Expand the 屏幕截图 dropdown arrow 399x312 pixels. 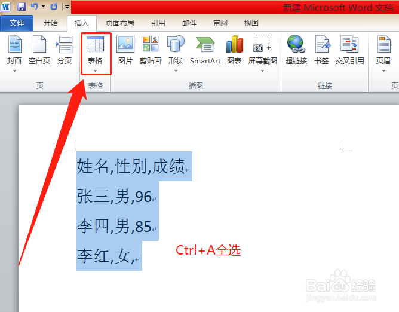pyautogui.click(x=263, y=71)
